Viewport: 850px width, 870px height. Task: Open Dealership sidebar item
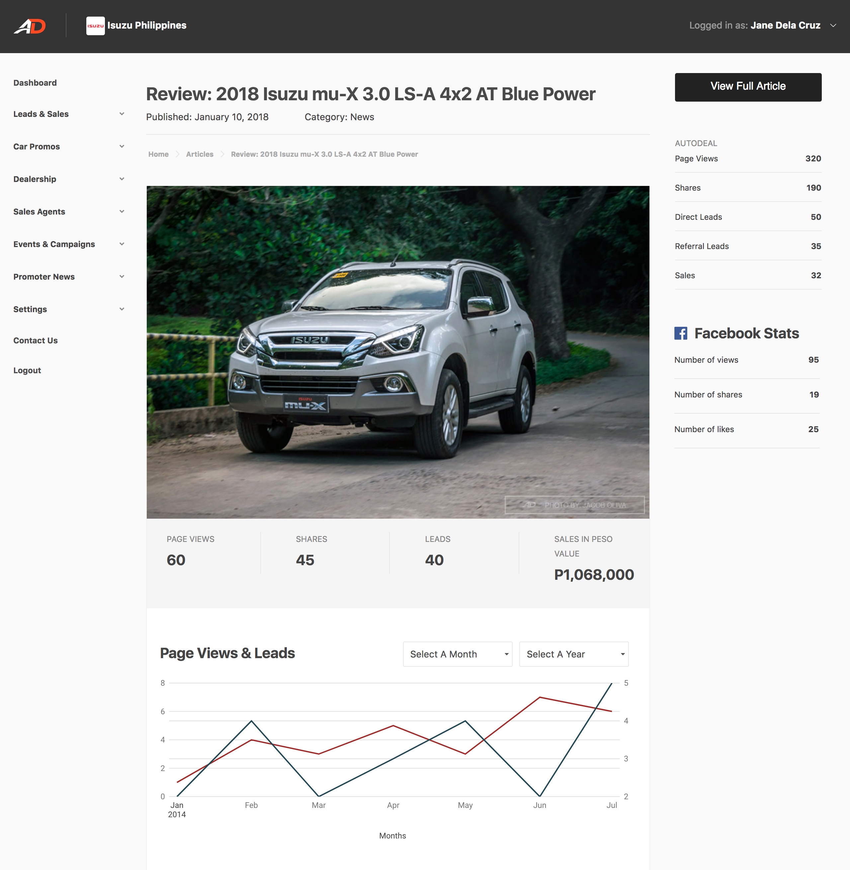point(35,179)
